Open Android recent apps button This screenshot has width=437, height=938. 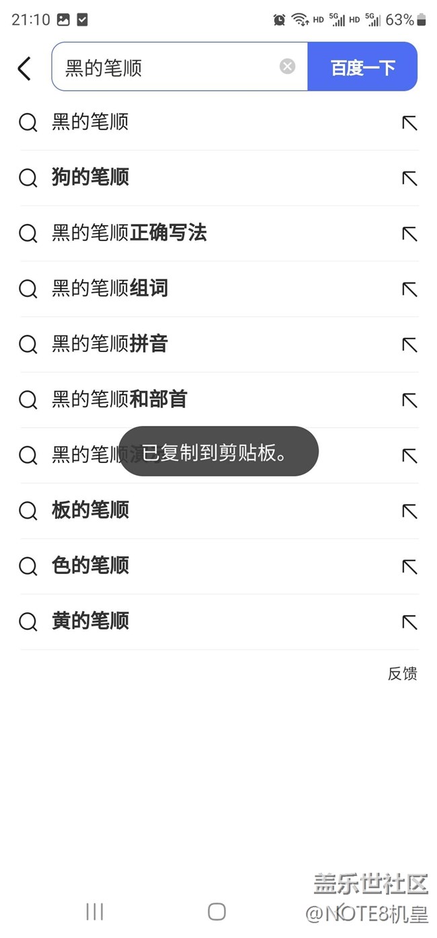(x=95, y=912)
